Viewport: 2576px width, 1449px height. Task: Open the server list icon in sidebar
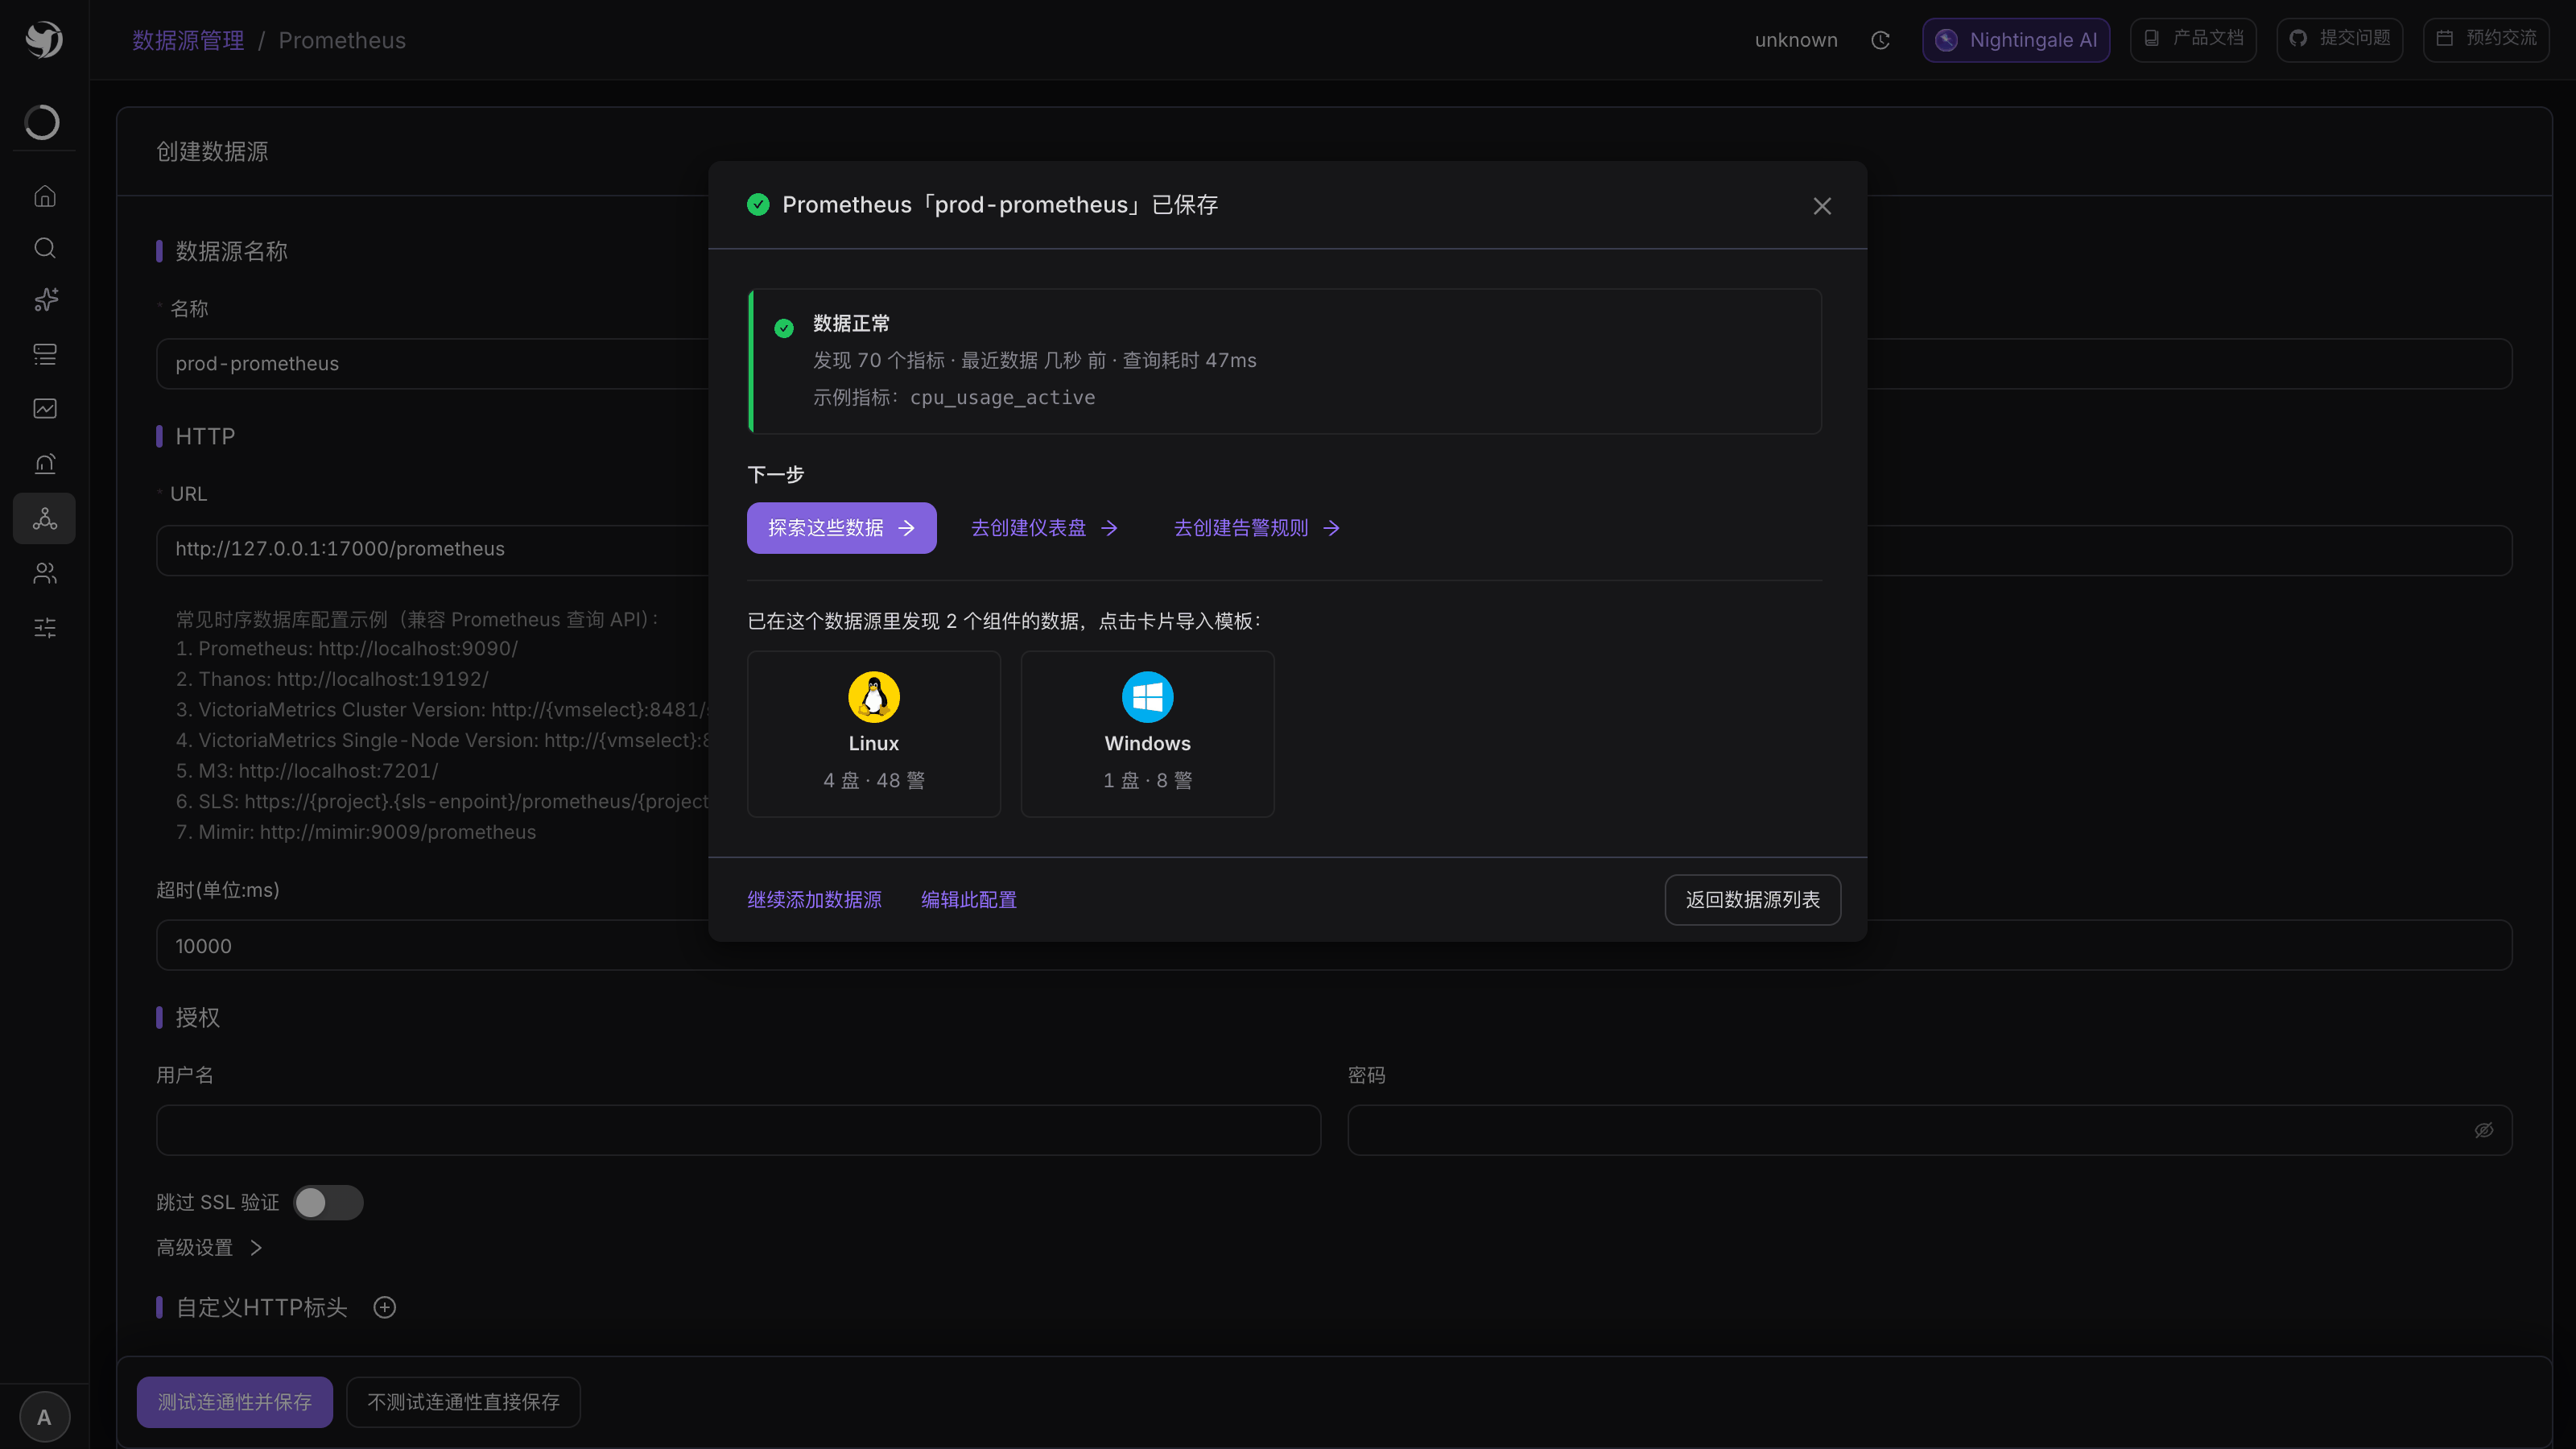pyautogui.click(x=45, y=354)
